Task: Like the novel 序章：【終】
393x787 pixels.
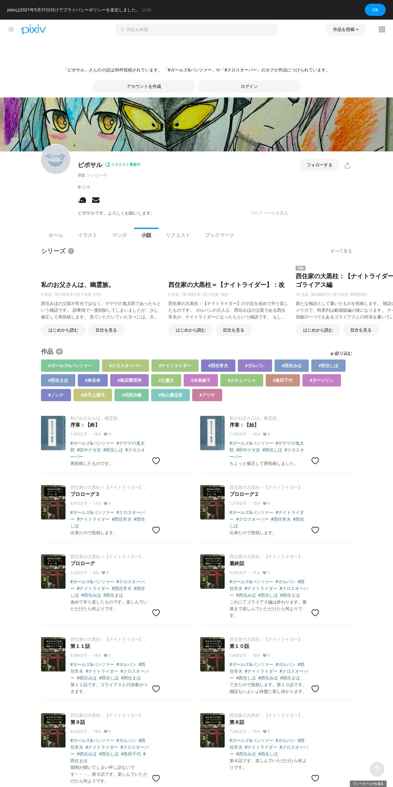Action: 156,461
